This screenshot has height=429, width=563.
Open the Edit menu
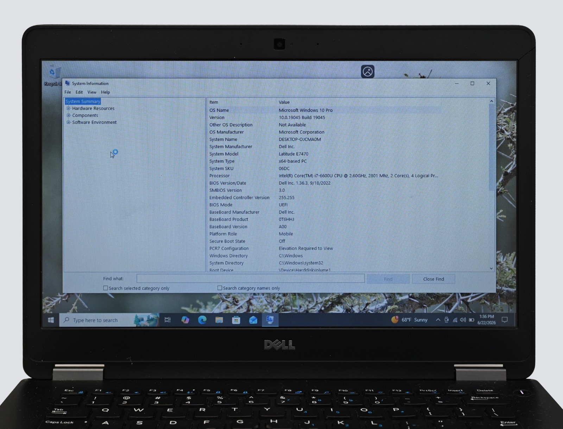79,92
